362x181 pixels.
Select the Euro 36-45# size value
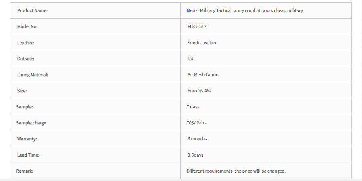199,91
